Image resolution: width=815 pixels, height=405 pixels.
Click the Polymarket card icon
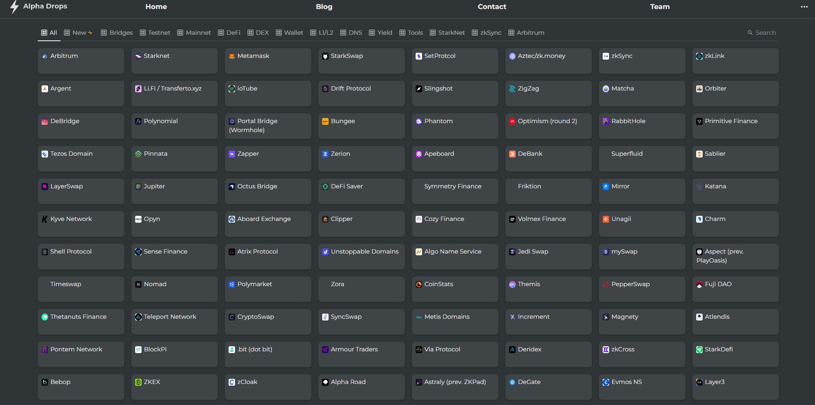pyautogui.click(x=232, y=284)
